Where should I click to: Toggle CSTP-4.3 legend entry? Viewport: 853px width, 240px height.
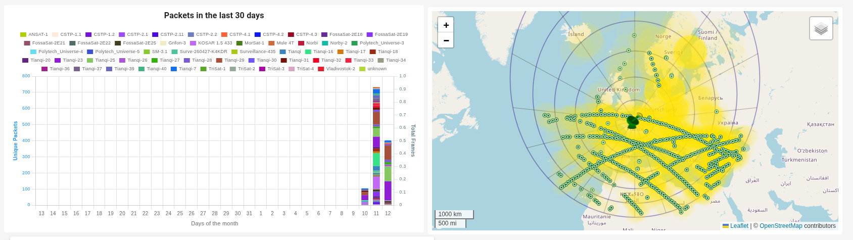[x=303, y=34]
